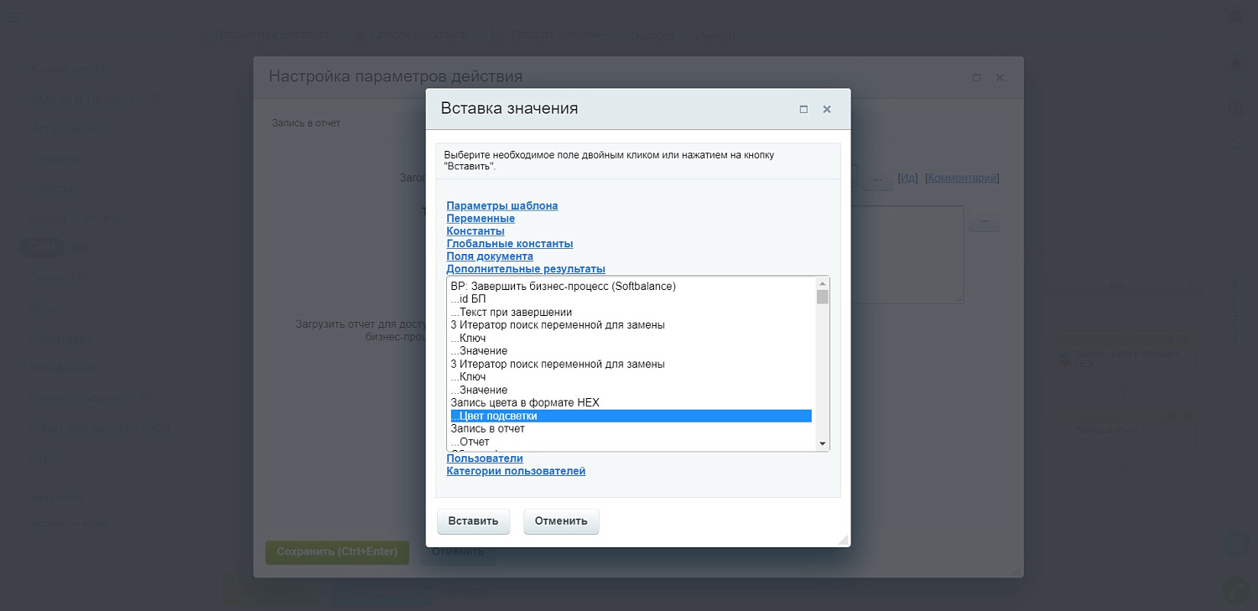Click the Вставить button

(473, 520)
